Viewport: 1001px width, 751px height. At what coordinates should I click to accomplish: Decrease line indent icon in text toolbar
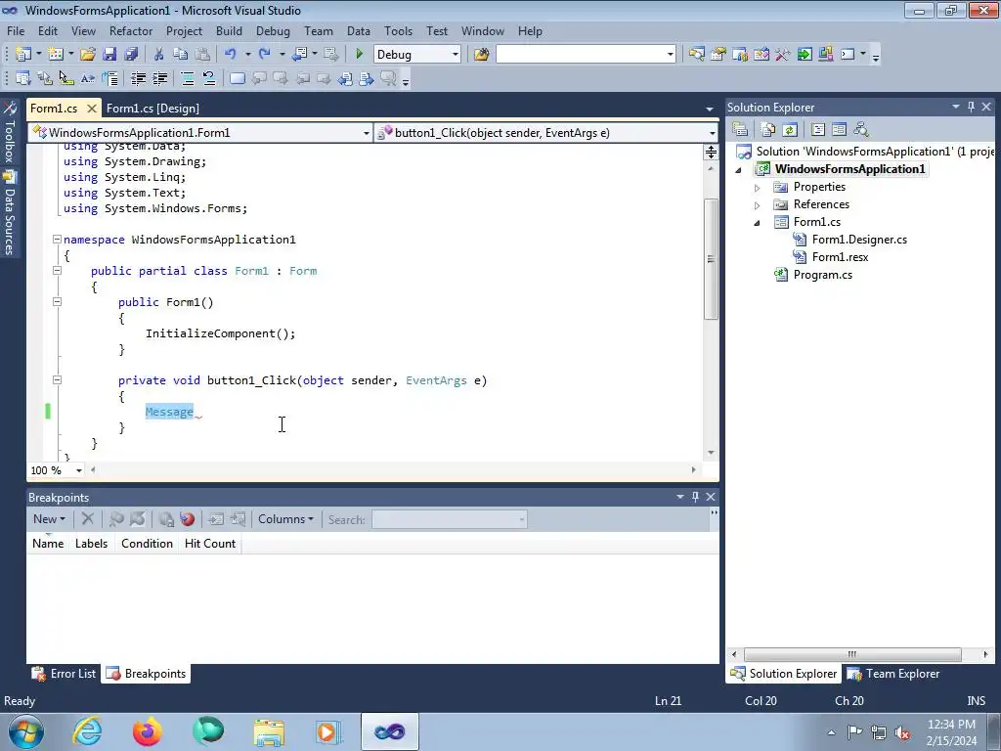(138, 78)
